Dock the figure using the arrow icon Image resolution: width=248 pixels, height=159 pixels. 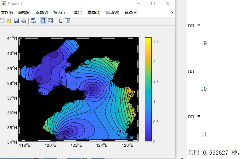(x=172, y=12)
